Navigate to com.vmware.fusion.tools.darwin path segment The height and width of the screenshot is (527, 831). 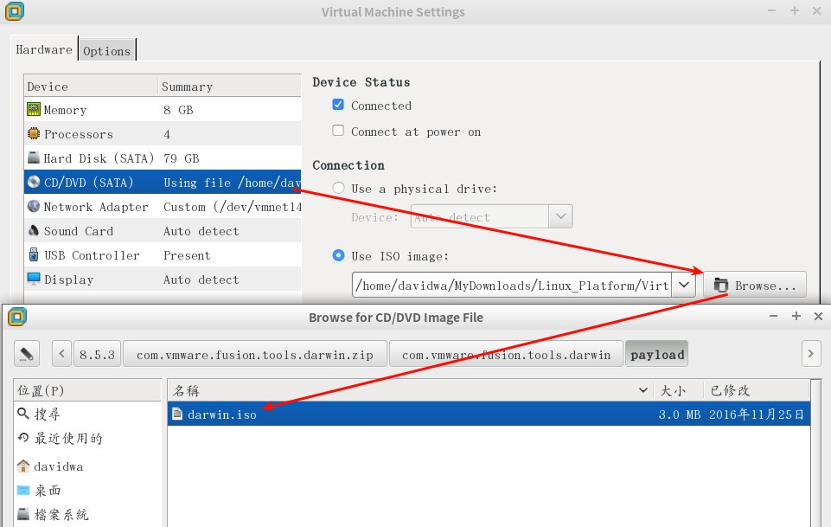[506, 354]
